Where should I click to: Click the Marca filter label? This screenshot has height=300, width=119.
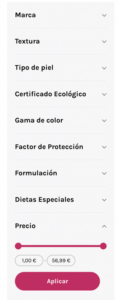click(25, 15)
